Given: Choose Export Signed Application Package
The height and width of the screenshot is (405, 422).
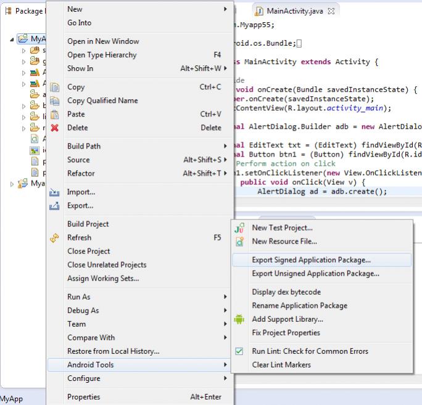Looking at the screenshot, I should coord(322,260).
